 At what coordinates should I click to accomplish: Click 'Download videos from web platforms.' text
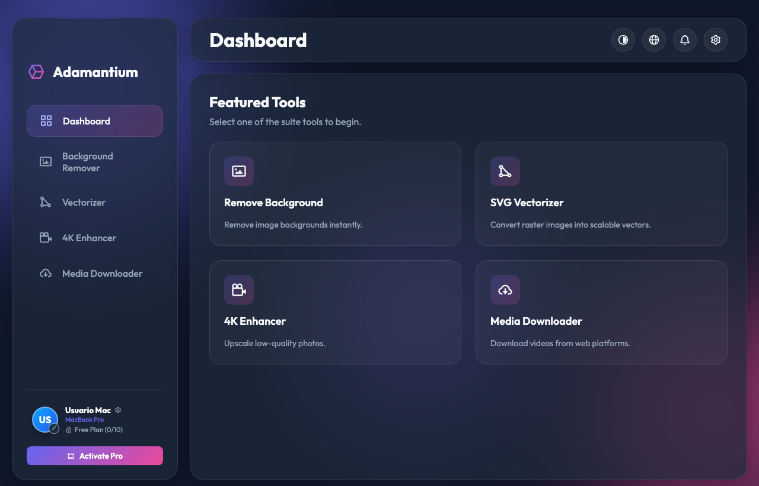[x=560, y=344]
